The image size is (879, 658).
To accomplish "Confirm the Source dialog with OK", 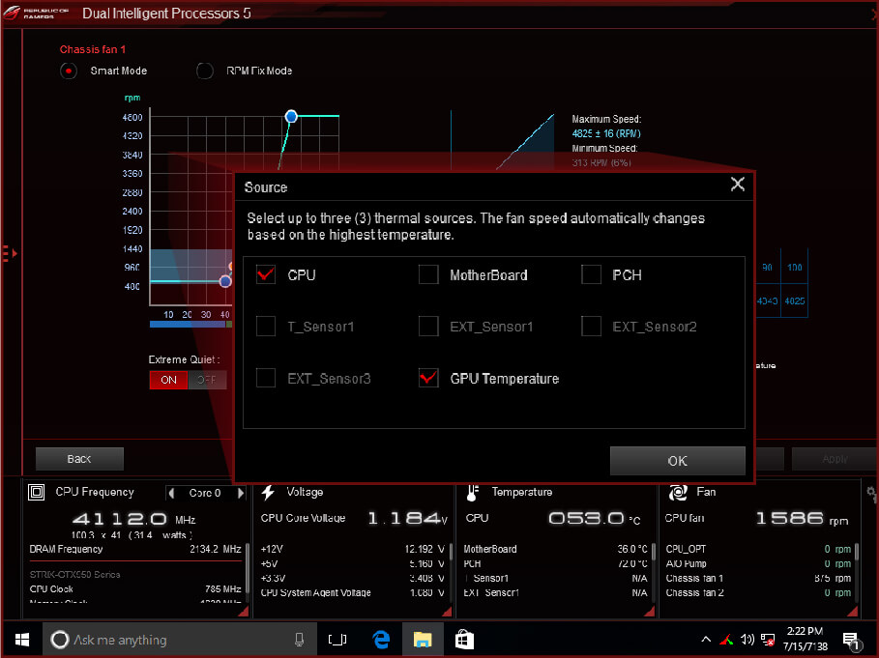I will (x=677, y=461).
